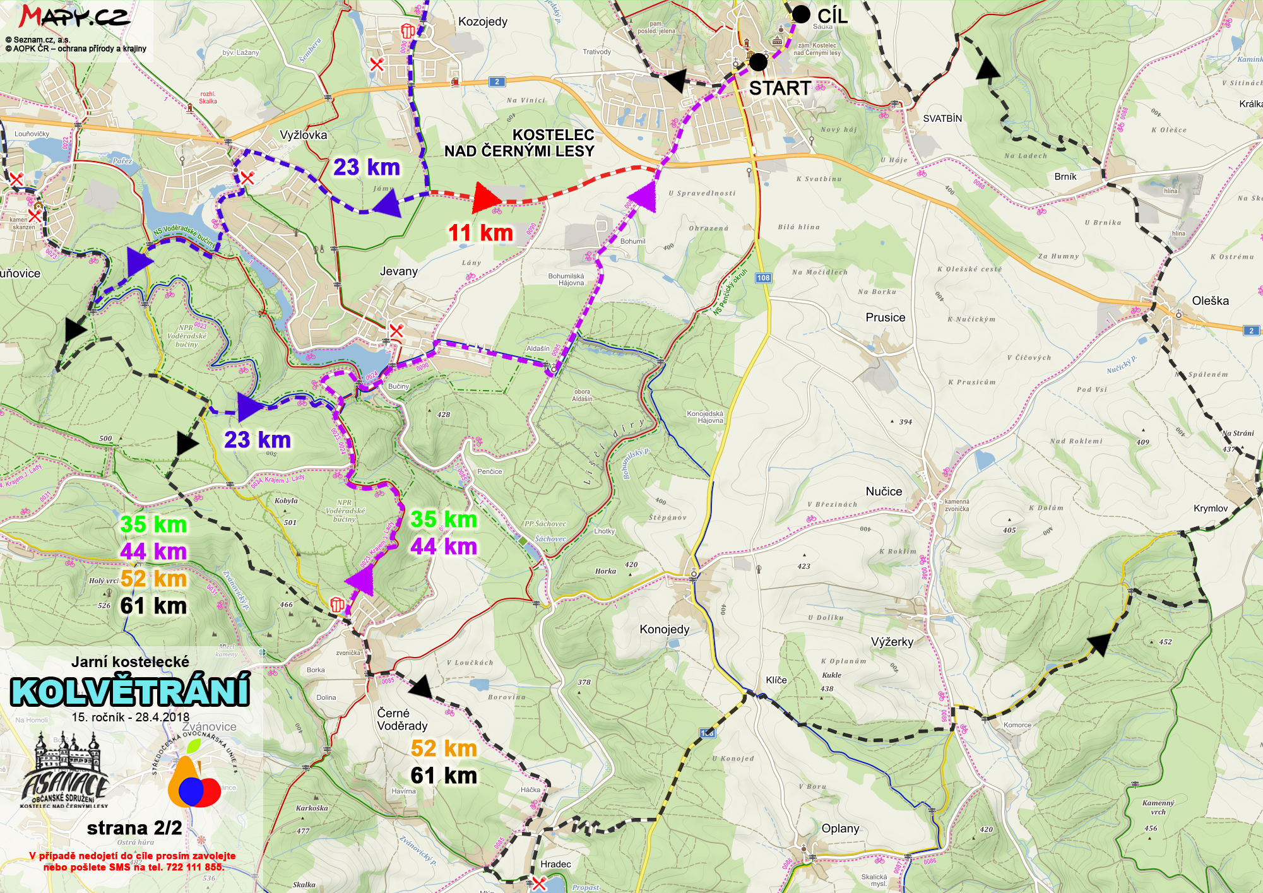This screenshot has width=1263, height=893.
Task: Click the blue arrow left of lower 23 km
Action: [251, 406]
